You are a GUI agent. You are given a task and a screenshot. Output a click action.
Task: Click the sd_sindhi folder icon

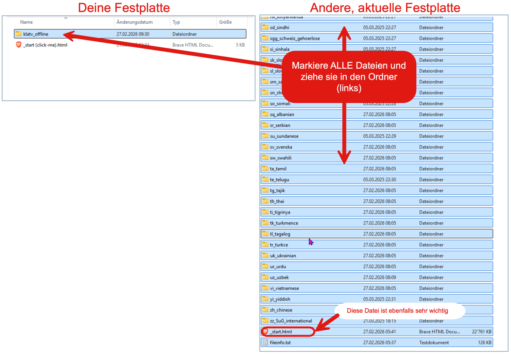tap(265, 27)
